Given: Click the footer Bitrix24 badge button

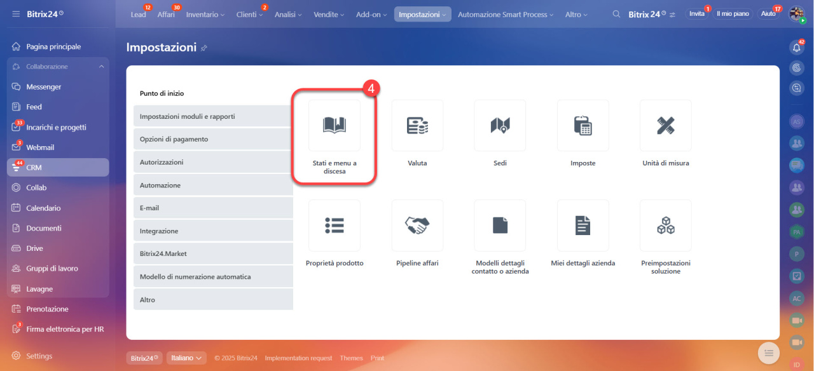Looking at the screenshot, I should pyautogui.click(x=144, y=358).
